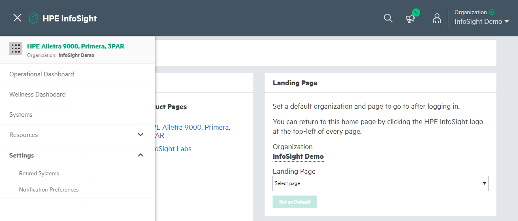
Task: Click the Resources menu item label
Action: tap(23, 135)
